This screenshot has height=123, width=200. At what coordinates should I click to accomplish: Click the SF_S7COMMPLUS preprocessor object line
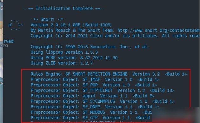point(103,101)
